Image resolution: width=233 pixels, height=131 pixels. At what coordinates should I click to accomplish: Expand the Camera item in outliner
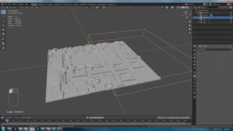[199, 15]
